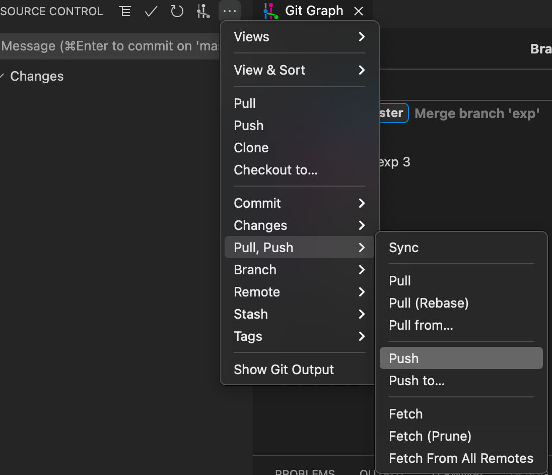Open Git Graph via toolbar graph icon
Viewport: 552px width, 475px height.
203,11
